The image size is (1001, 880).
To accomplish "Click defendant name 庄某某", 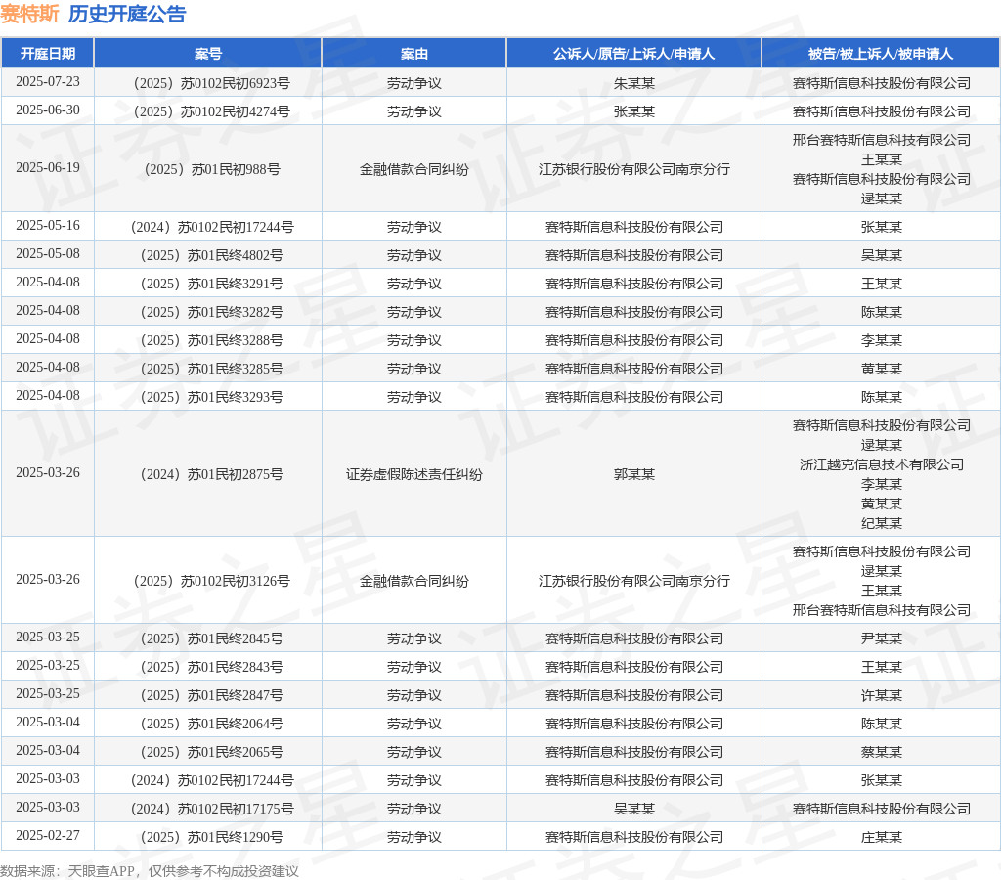I will 881,837.
